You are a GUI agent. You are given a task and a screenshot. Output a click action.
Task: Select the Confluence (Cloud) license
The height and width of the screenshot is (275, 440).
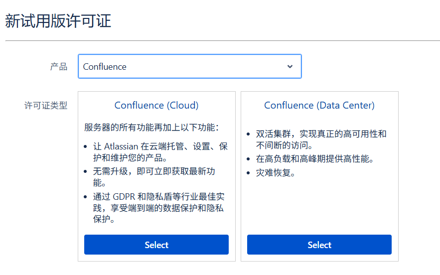click(x=156, y=245)
